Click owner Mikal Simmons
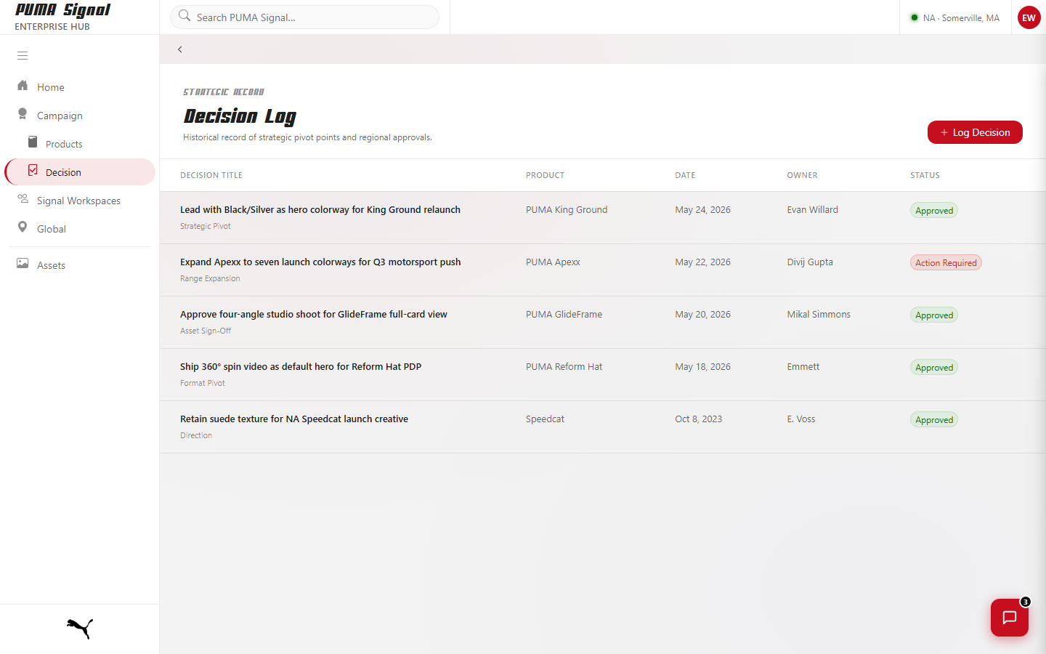This screenshot has width=1046, height=654. [819, 314]
